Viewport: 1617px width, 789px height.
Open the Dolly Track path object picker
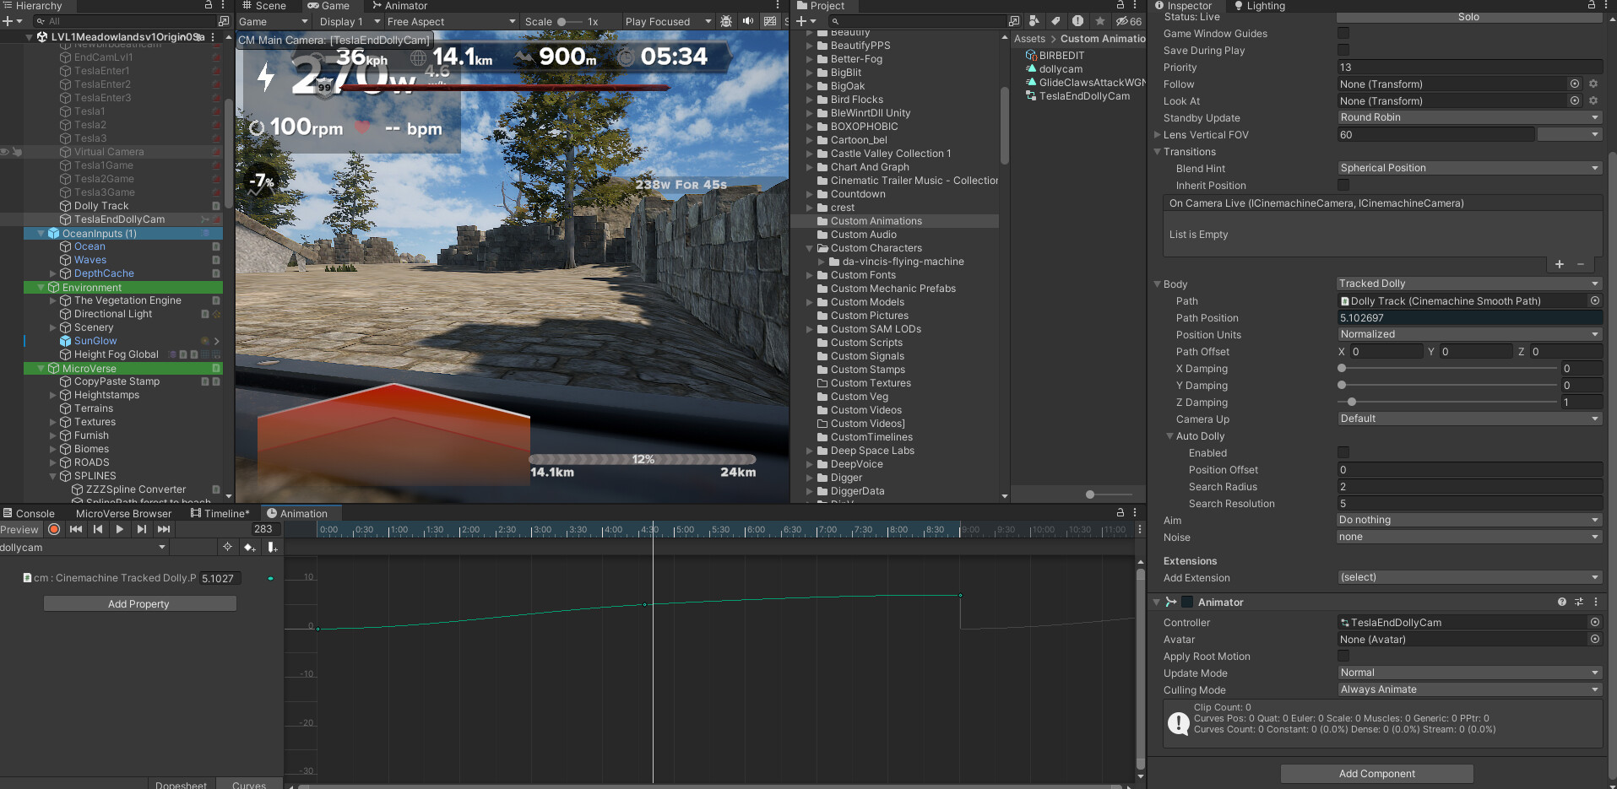(x=1595, y=300)
